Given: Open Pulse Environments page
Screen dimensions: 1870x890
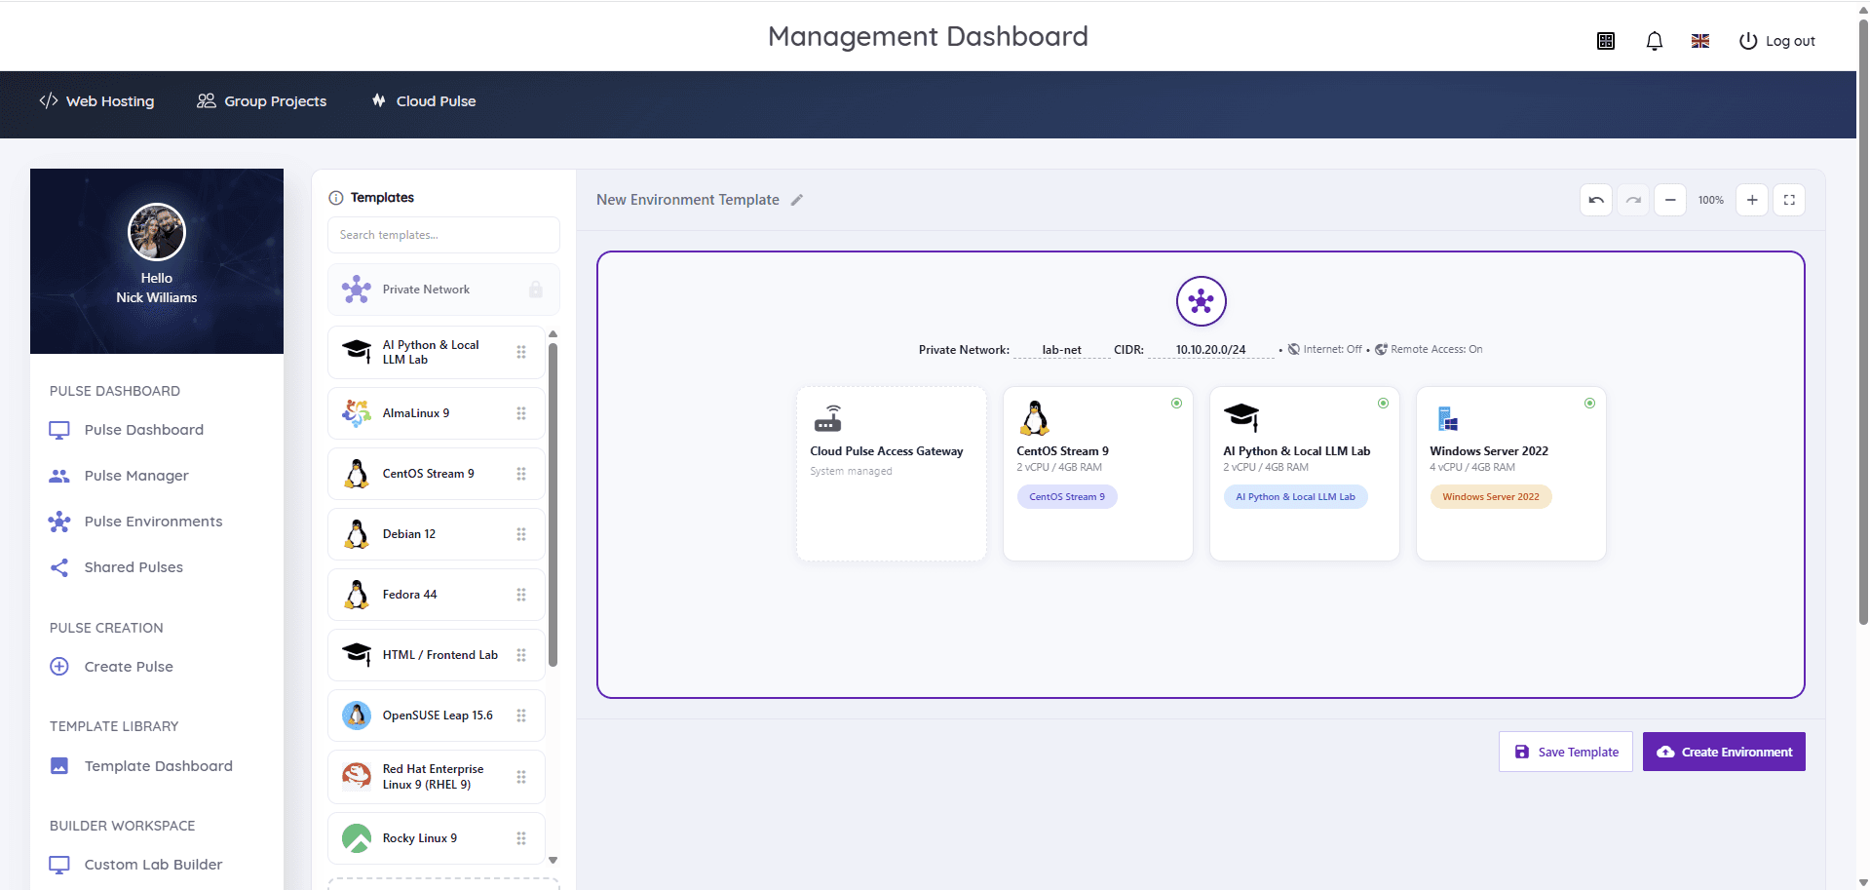Looking at the screenshot, I should (135, 522).
